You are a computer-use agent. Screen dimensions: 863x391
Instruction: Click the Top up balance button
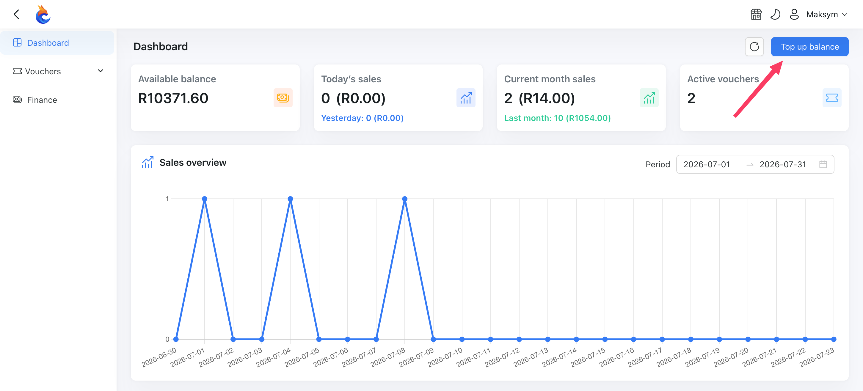[809, 47]
